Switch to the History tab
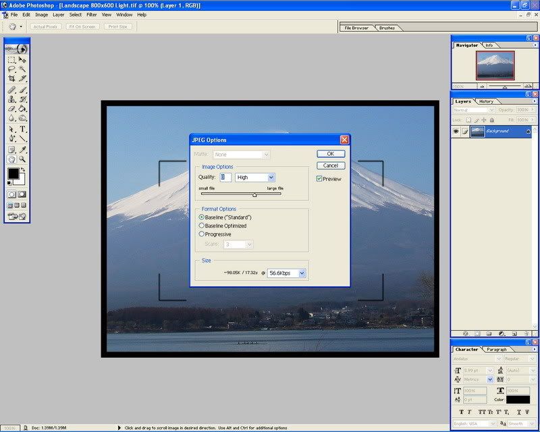 486,101
